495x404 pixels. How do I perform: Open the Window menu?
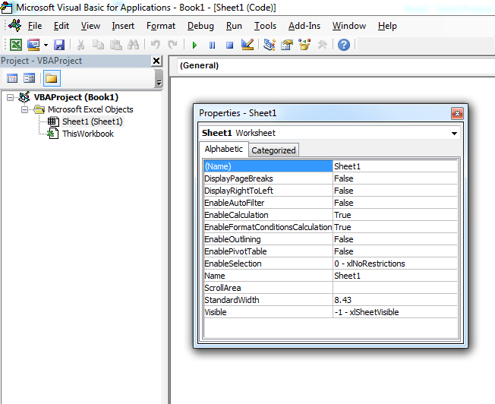tap(349, 26)
